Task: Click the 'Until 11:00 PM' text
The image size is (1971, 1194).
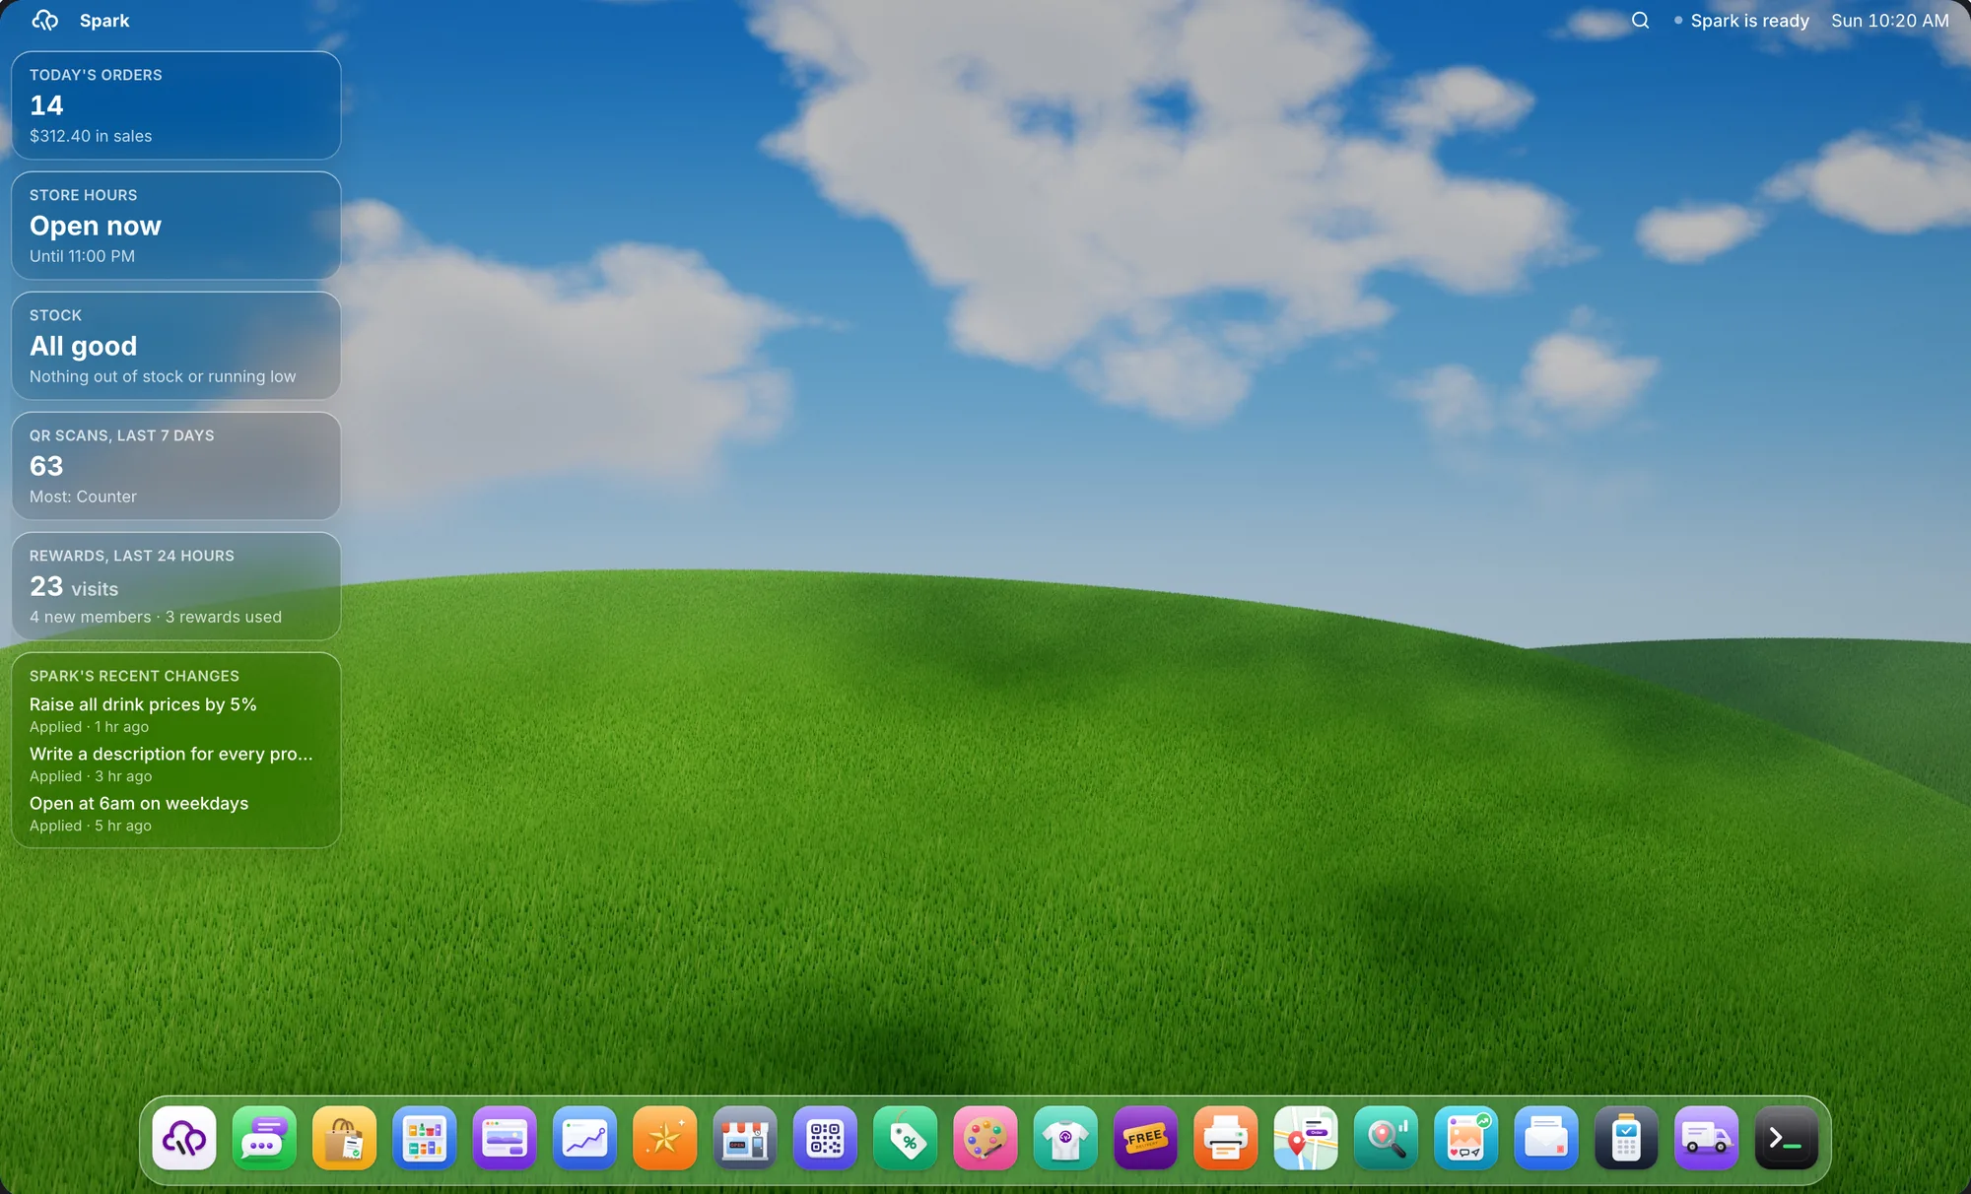Action: coord(82,256)
